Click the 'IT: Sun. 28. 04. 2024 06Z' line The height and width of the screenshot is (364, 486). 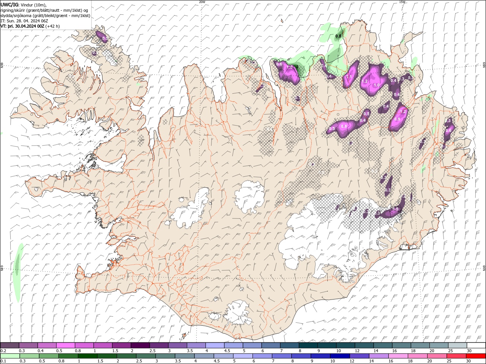[x=24, y=21]
